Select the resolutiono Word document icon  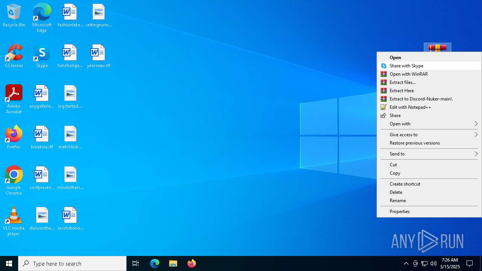coord(70,219)
